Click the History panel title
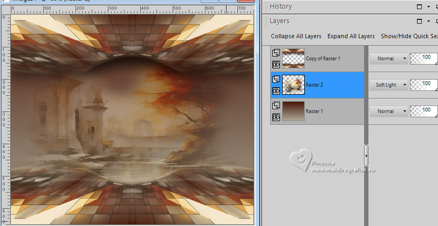This screenshot has height=226, width=438. (280, 6)
